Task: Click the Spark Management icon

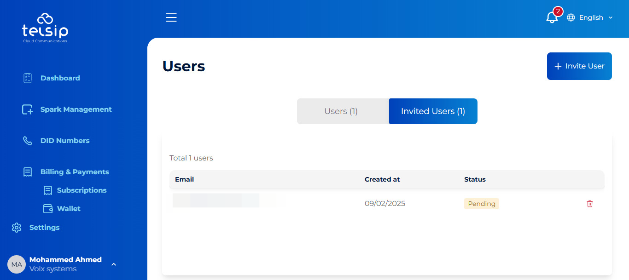Action: coord(28,109)
